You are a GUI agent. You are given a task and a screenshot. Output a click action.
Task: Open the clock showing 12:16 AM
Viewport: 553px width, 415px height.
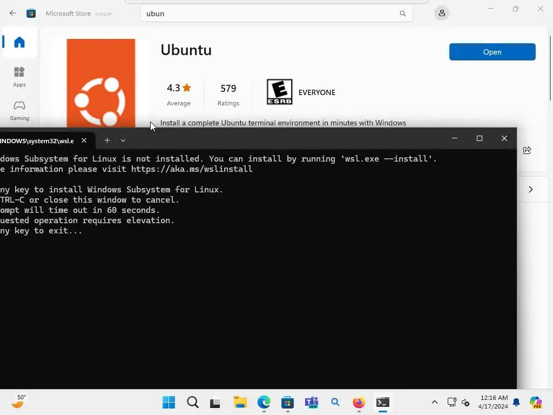click(x=494, y=402)
